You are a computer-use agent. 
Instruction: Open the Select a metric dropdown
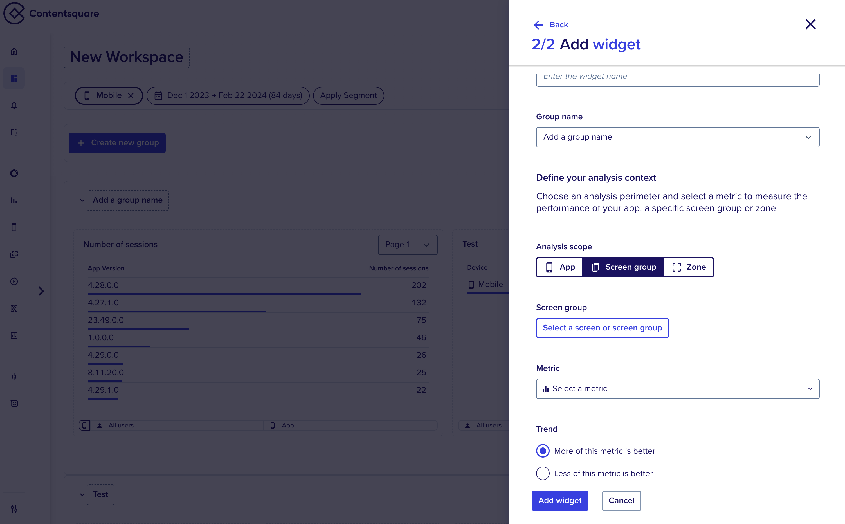677,389
